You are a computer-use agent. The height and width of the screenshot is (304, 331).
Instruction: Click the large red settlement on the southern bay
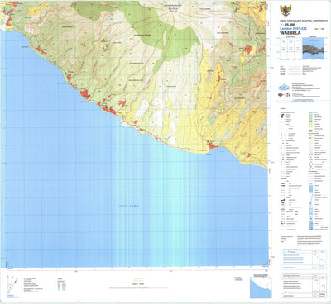pos(213,145)
